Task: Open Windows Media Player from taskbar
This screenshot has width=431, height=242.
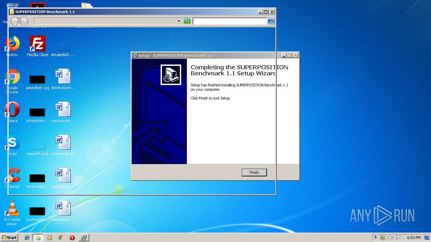Action: click(x=49, y=238)
